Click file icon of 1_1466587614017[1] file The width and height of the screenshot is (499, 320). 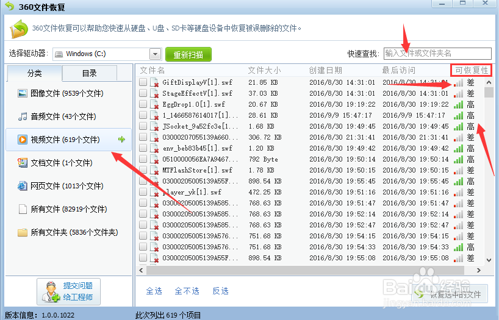pyautogui.click(x=154, y=115)
